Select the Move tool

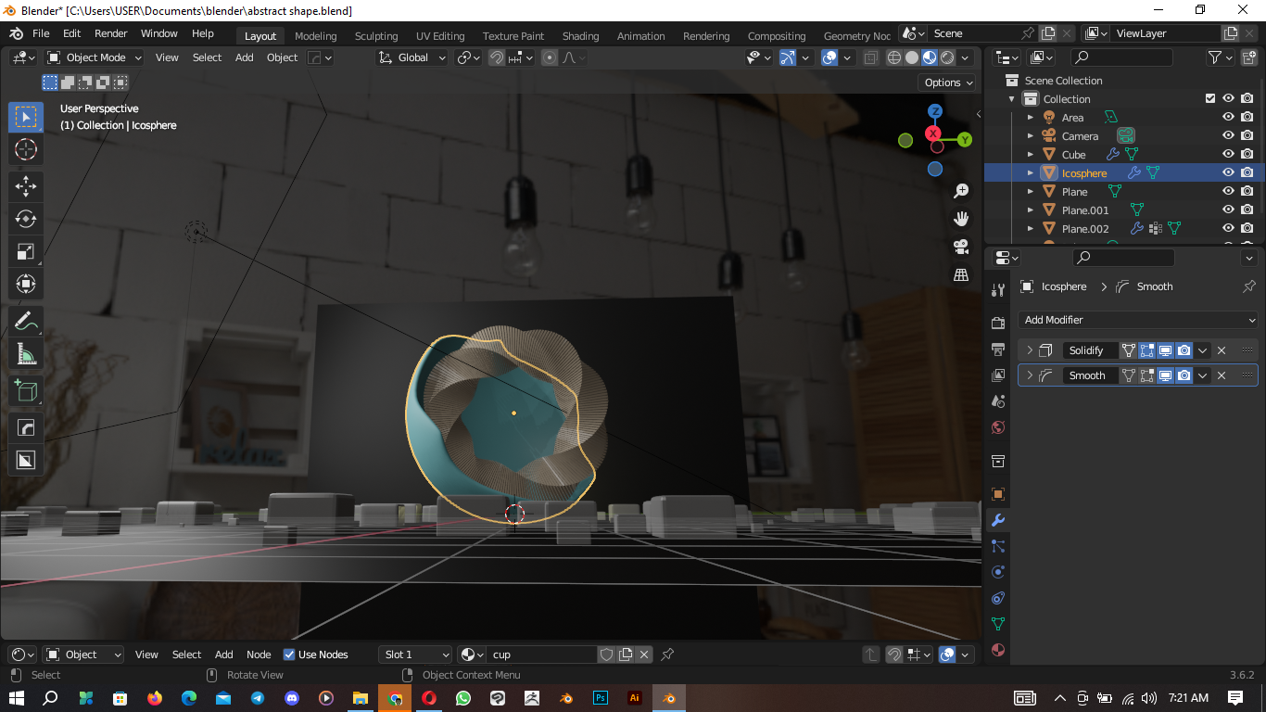click(26, 186)
